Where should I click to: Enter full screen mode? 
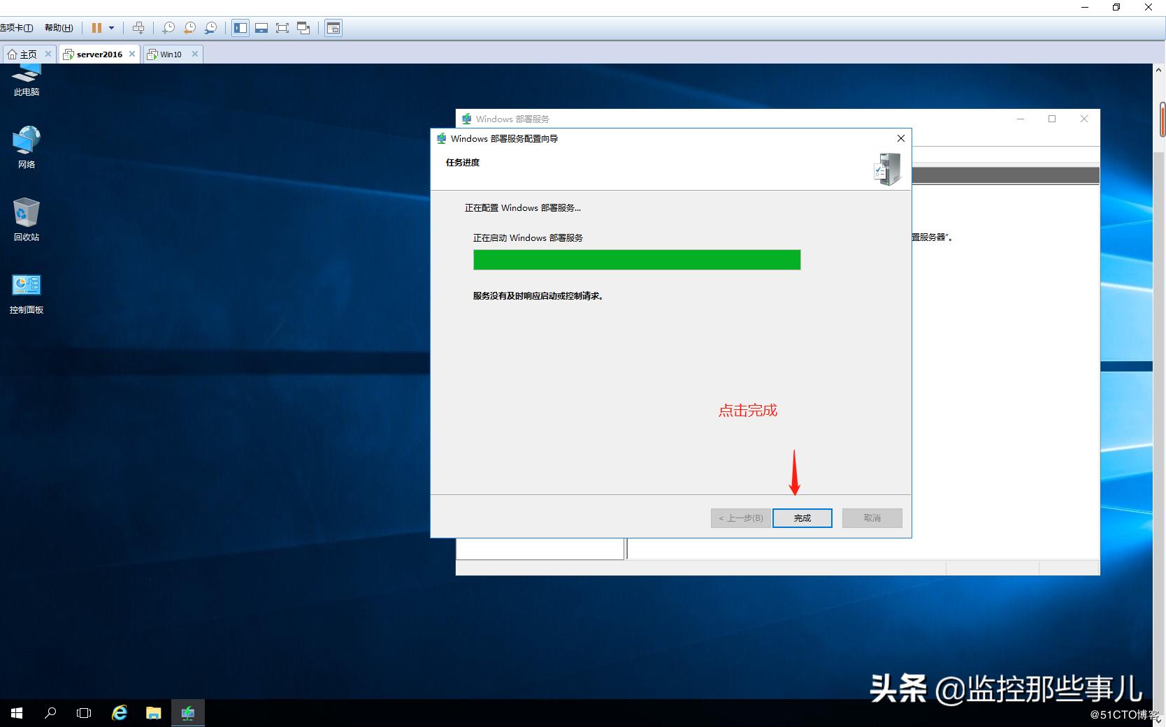point(282,28)
